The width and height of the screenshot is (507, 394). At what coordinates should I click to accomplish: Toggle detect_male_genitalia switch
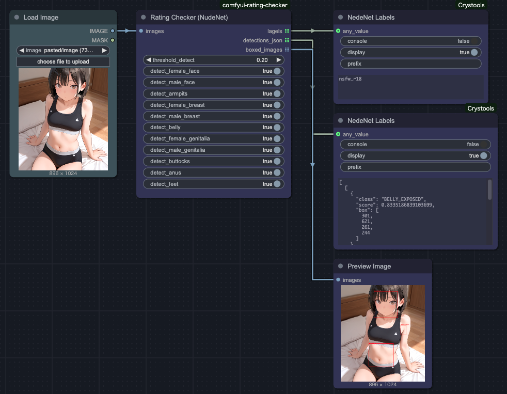click(x=277, y=150)
